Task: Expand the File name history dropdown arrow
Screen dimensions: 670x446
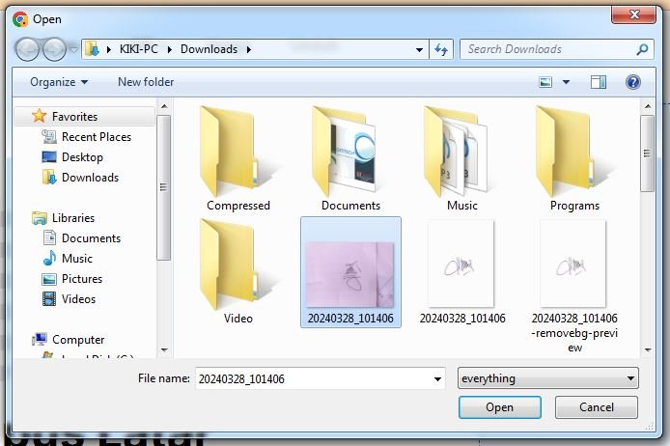Action: point(436,378)
